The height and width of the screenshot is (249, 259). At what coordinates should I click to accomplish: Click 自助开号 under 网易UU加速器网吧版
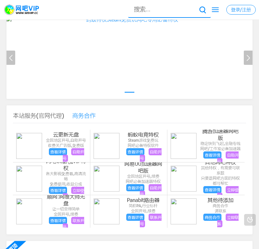[156, 188]
